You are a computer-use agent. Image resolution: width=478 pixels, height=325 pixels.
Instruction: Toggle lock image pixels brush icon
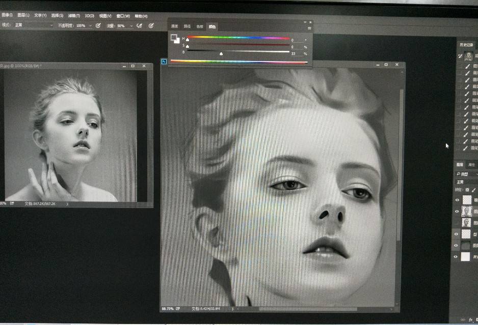pos(473,190)
